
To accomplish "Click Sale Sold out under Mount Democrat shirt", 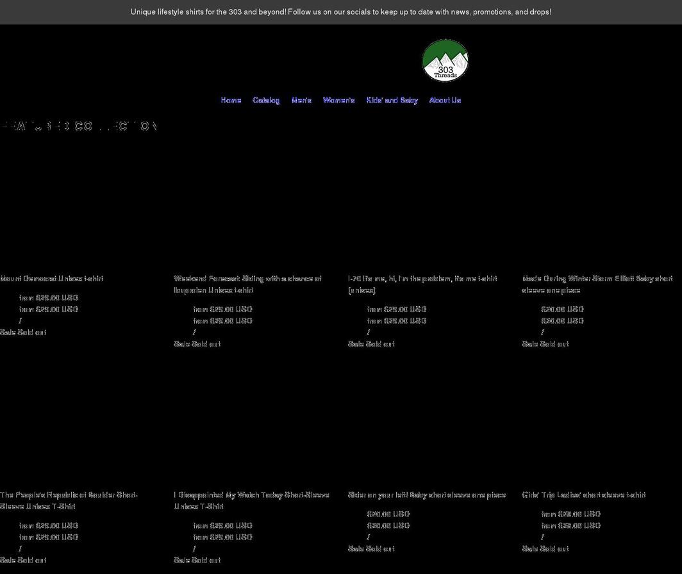I will click(23, 332).
